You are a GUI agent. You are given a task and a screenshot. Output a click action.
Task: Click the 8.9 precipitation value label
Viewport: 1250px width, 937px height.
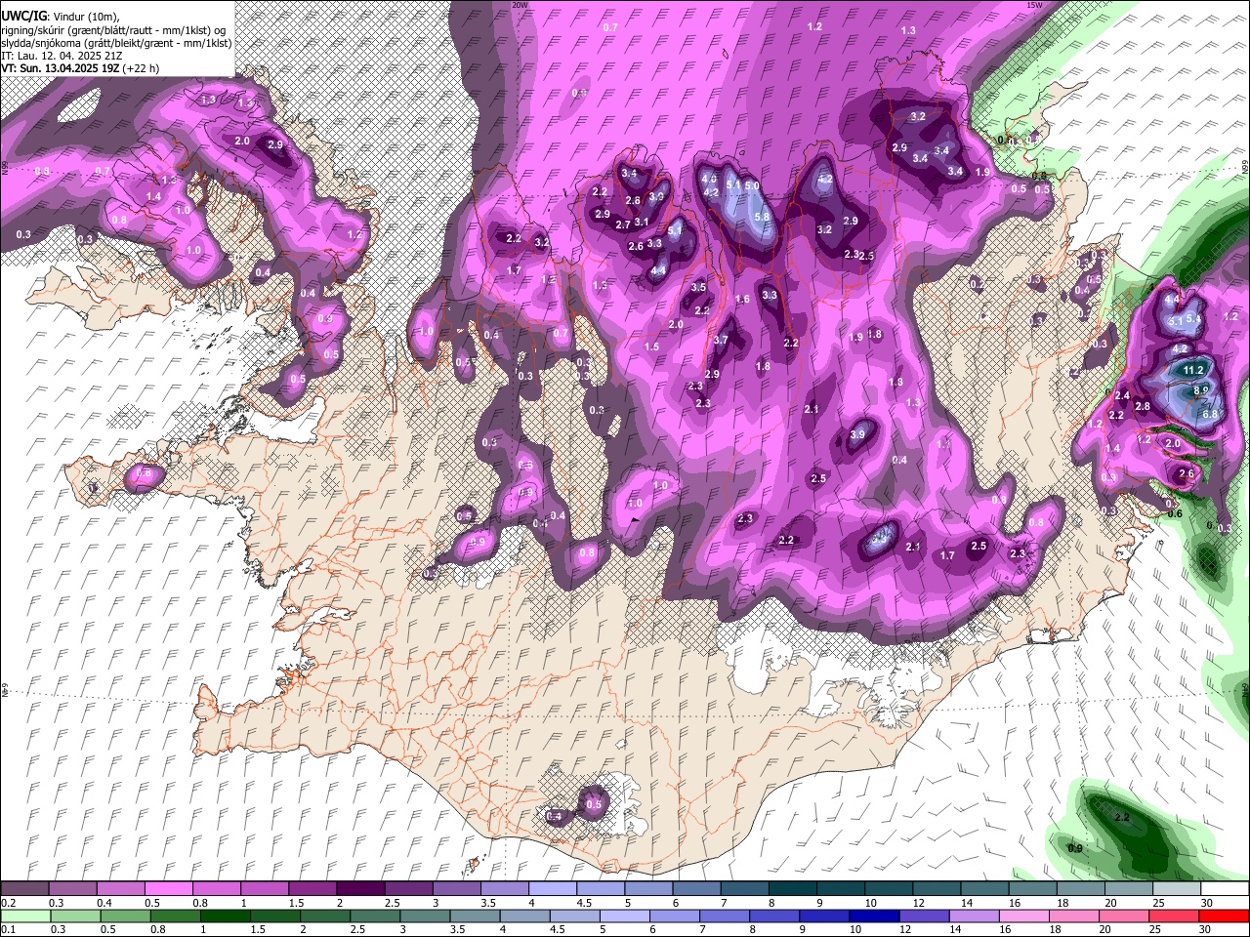tap(1202, 390)
